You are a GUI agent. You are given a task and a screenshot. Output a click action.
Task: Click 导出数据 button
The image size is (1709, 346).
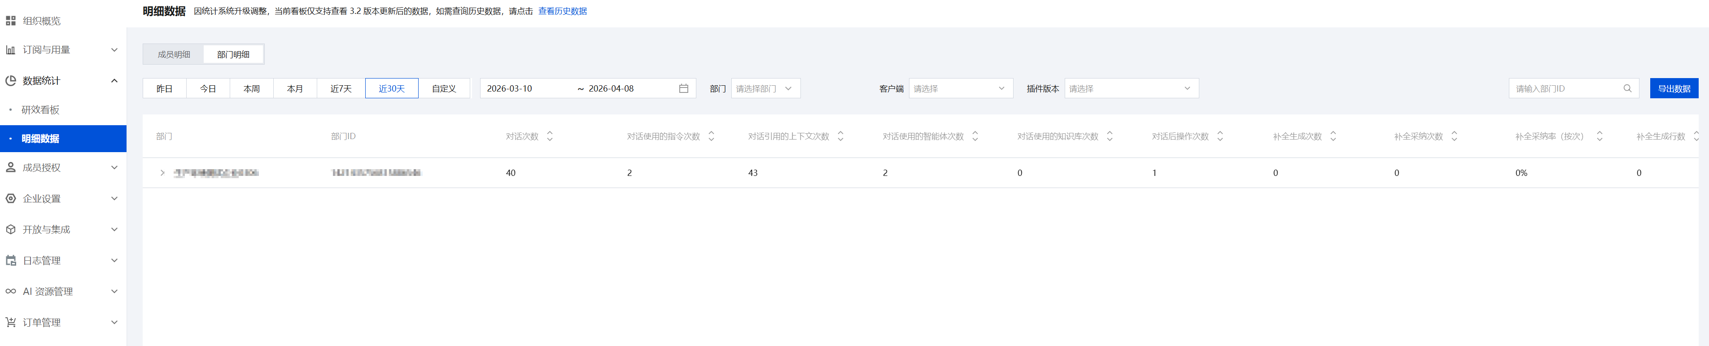click(x=1674, y=88)
